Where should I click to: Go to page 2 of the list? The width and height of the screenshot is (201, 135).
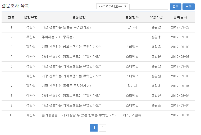tap(102, 128)
